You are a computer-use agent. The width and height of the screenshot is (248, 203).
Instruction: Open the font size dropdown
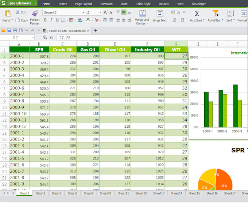(100, 12)
